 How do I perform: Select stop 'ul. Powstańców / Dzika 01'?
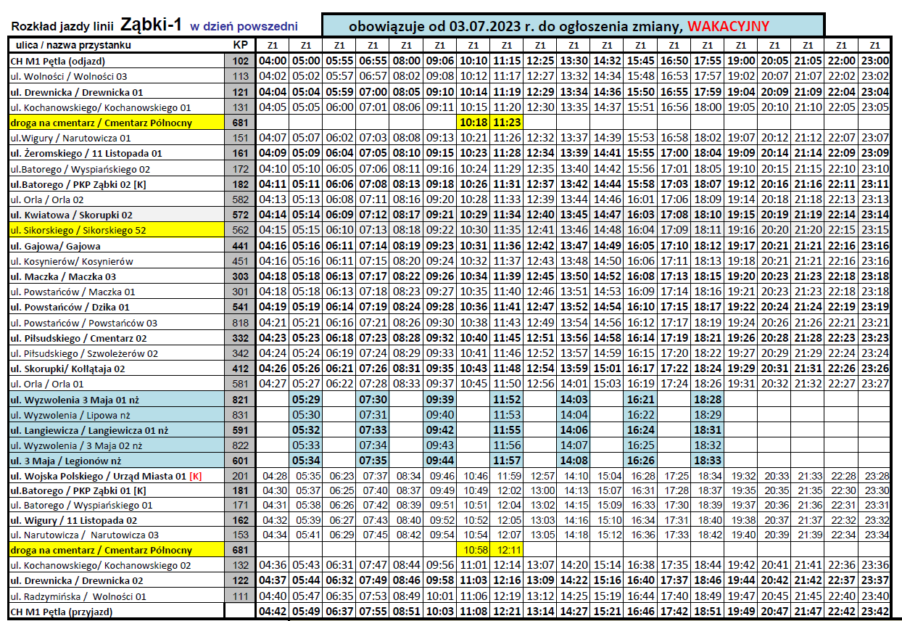pyautogui.click(x=70, y=307)
